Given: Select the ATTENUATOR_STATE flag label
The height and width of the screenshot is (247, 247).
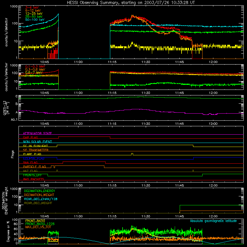Looking at the screenshot, I should click(37, 133).
